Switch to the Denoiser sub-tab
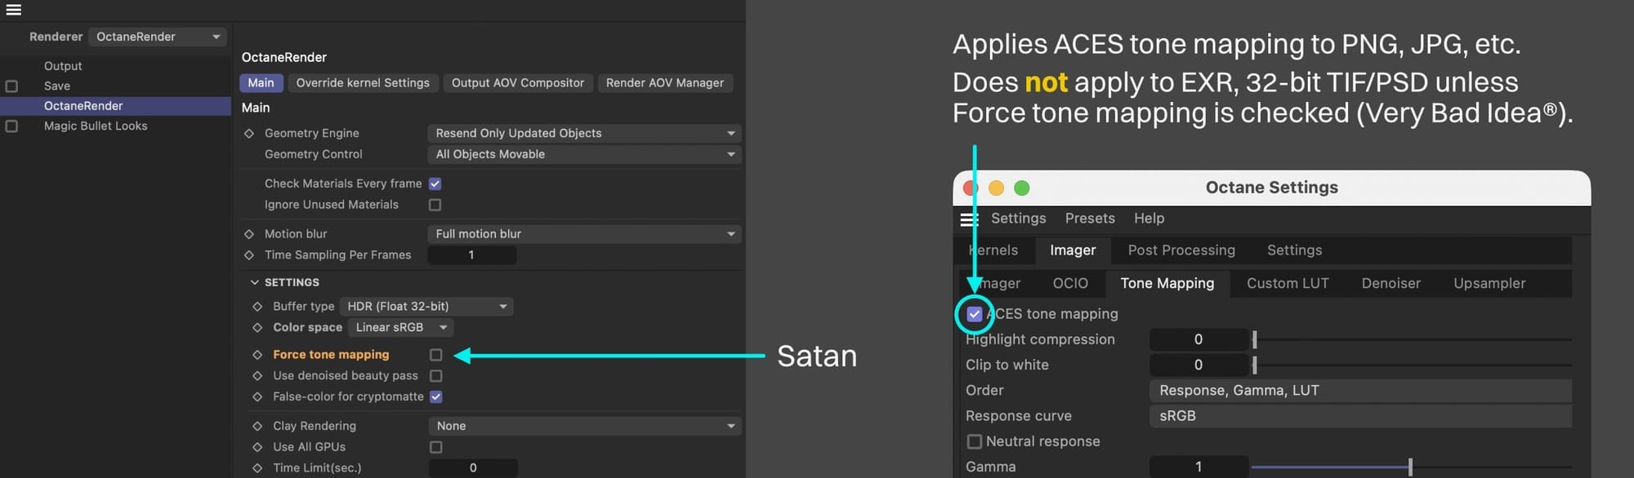The height and width of the screenshot is (478, 1634). point(1391,284)
